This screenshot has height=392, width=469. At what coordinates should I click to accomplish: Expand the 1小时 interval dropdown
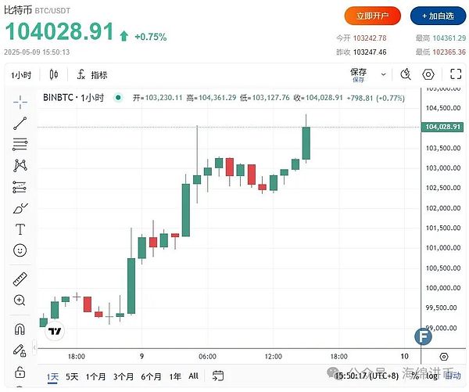pos(21,75)
